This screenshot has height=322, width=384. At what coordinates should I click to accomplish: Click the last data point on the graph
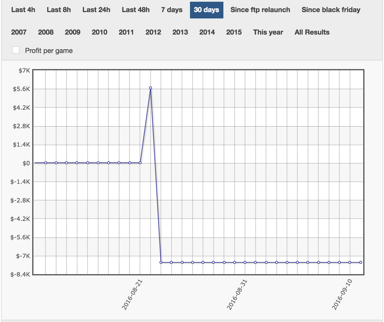[x=361, y=263]
